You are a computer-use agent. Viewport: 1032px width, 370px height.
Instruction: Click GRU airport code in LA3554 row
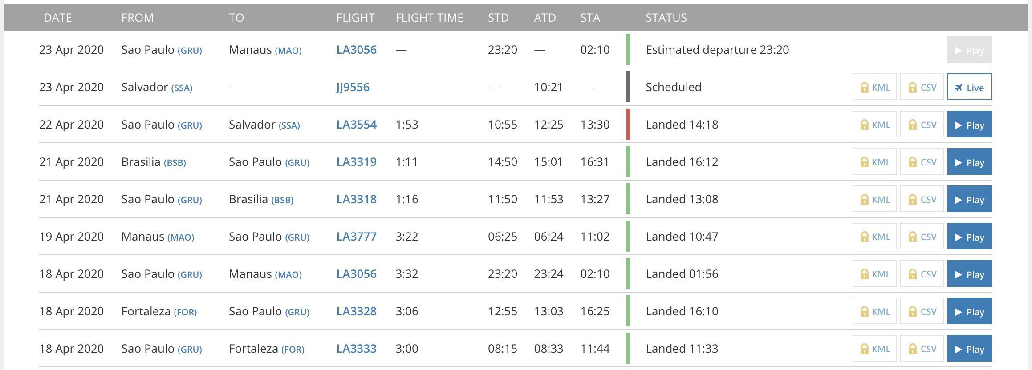click(190, 125)
